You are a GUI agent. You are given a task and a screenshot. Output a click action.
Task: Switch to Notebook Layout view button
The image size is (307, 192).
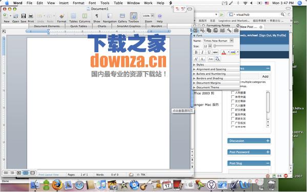click(32, 173)
